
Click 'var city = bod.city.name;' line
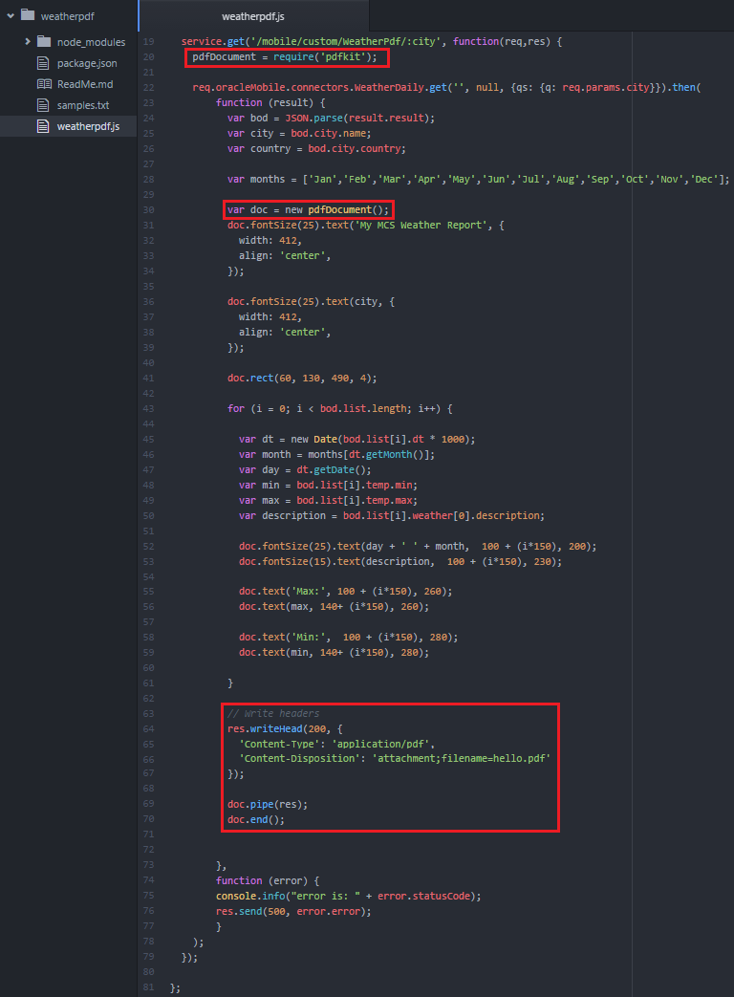pyautogui.click(x=299, y=133)
